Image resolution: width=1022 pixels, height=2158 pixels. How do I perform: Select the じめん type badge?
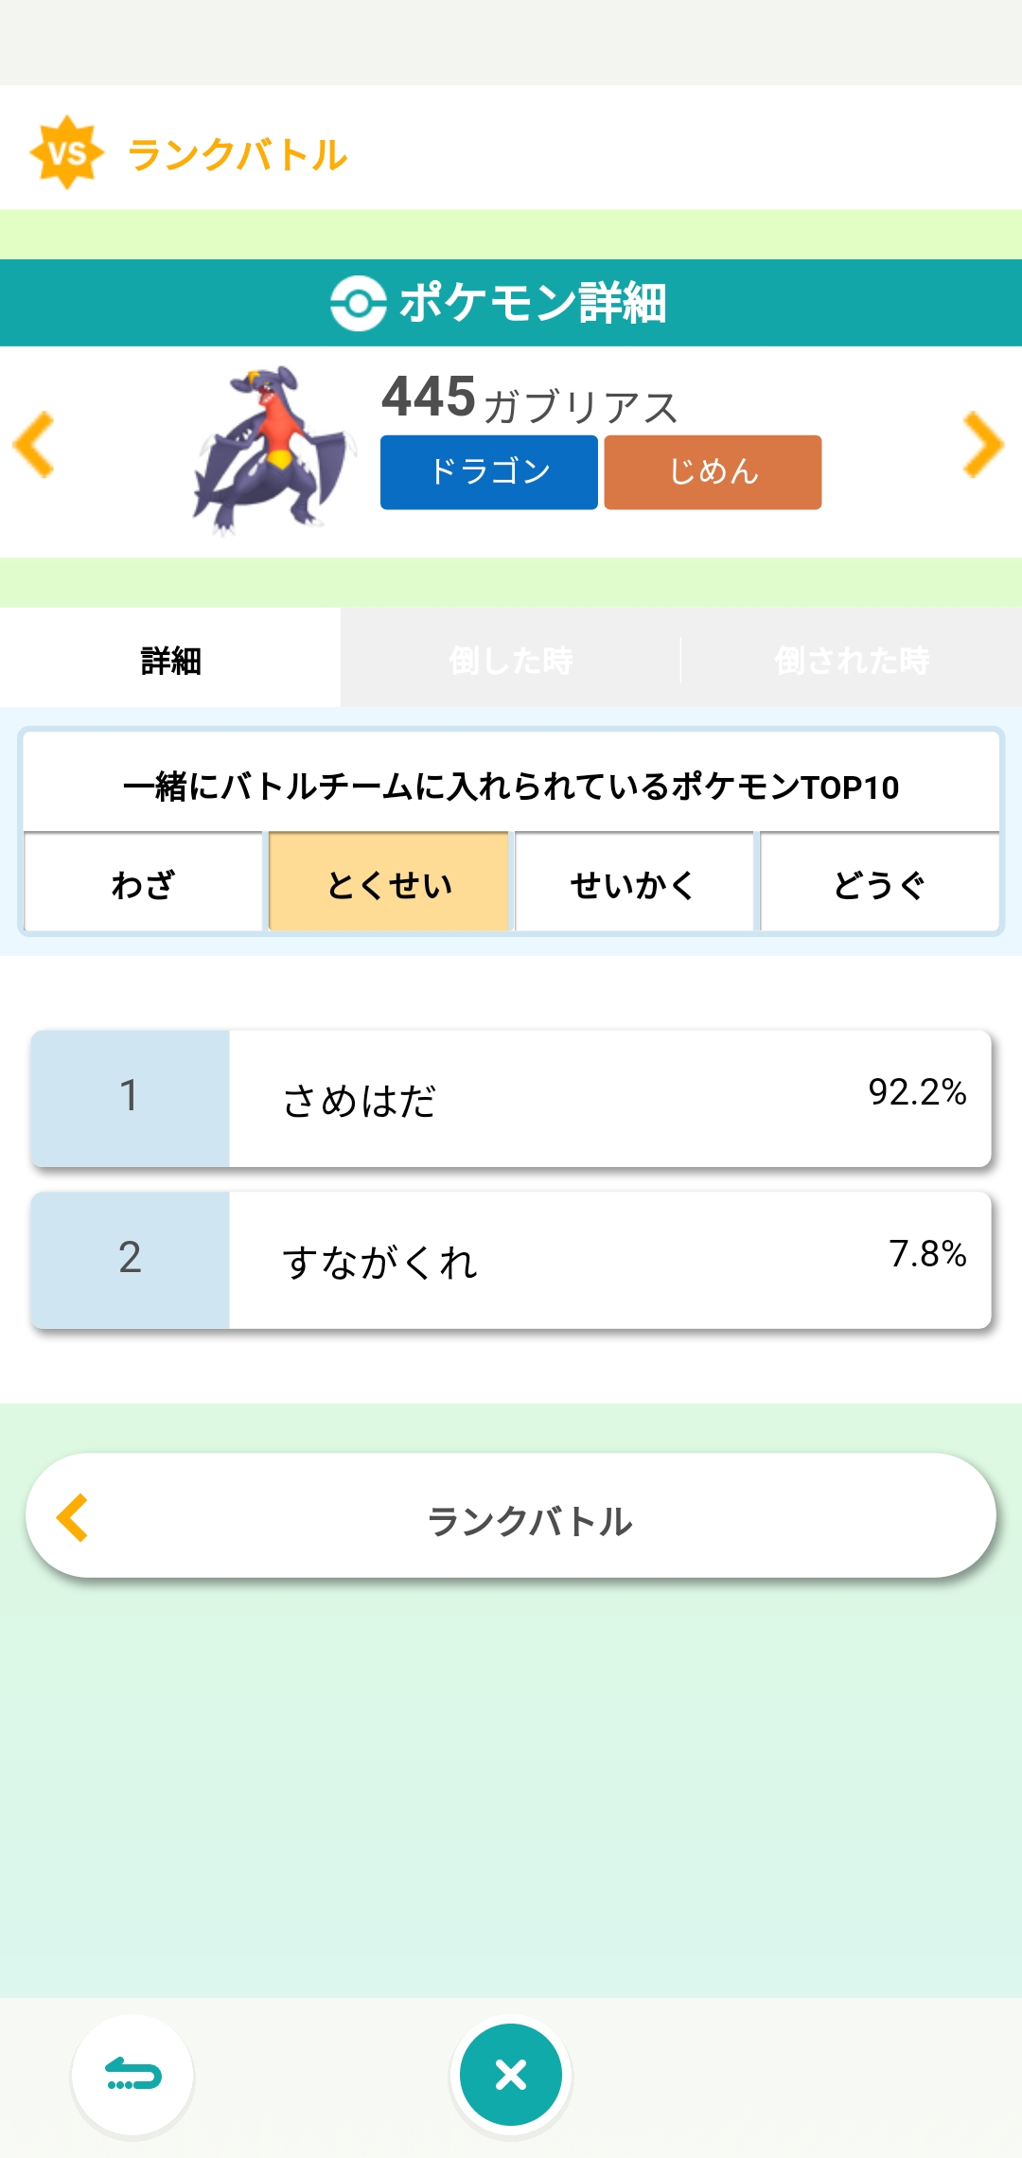tap(713, 472)
